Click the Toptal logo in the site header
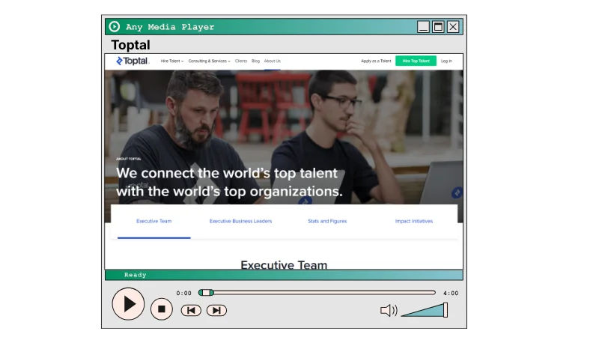The image size is (599, 337). [x=133, y=61]
